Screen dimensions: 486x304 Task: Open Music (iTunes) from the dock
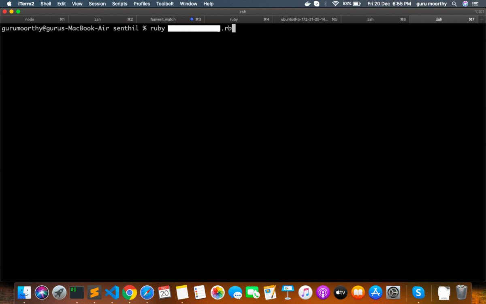[x=305, y=292]
